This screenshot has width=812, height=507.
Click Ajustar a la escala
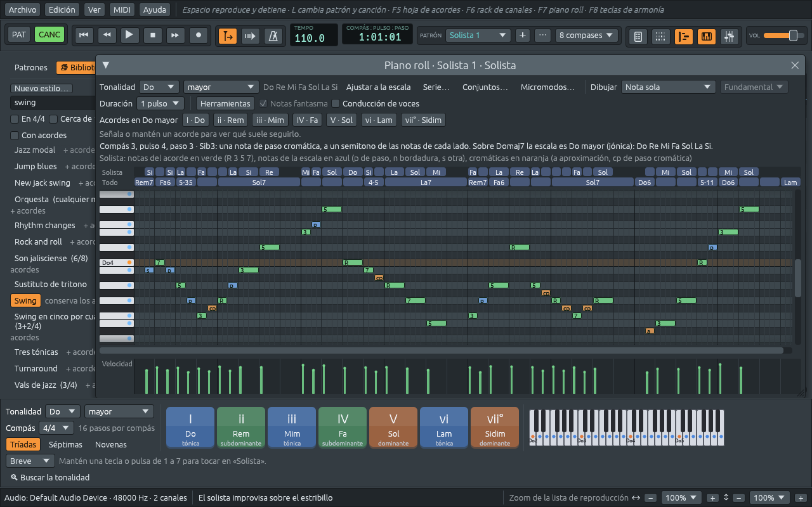(378, 87)
